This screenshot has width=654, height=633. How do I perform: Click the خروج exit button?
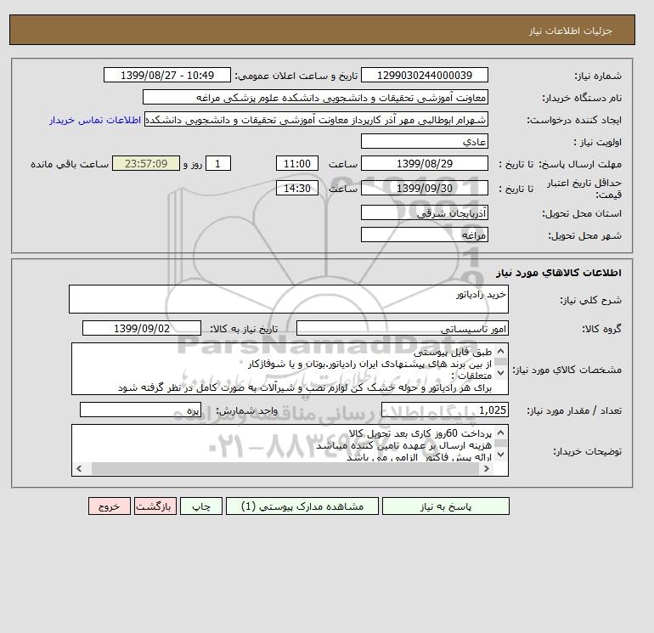pyautogui.click(x=110, y=506)
